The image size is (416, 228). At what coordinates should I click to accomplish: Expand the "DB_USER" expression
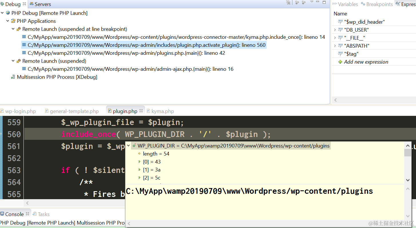click(x=335, y=30)
